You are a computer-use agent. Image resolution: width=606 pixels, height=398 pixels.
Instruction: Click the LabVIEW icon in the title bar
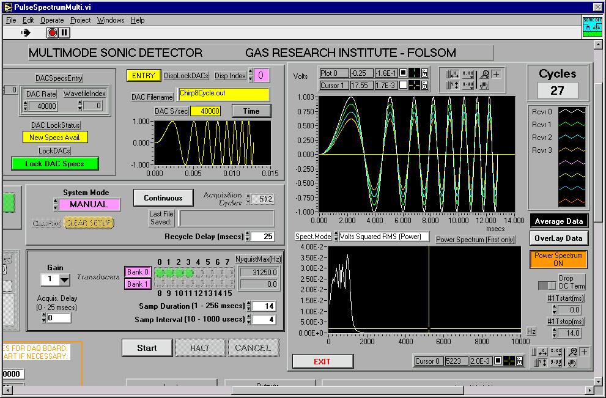pyautogui.click(x=7, y=7)
